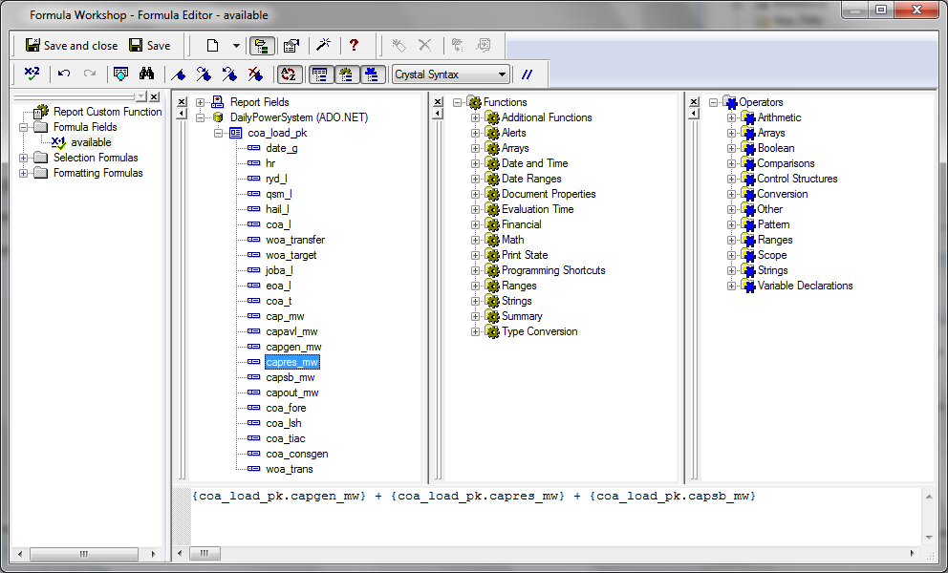Viewport: 948px width, 573px height.
Task: Click the Arithmetic operators puzzle icon
Action: tap(748, 117)
